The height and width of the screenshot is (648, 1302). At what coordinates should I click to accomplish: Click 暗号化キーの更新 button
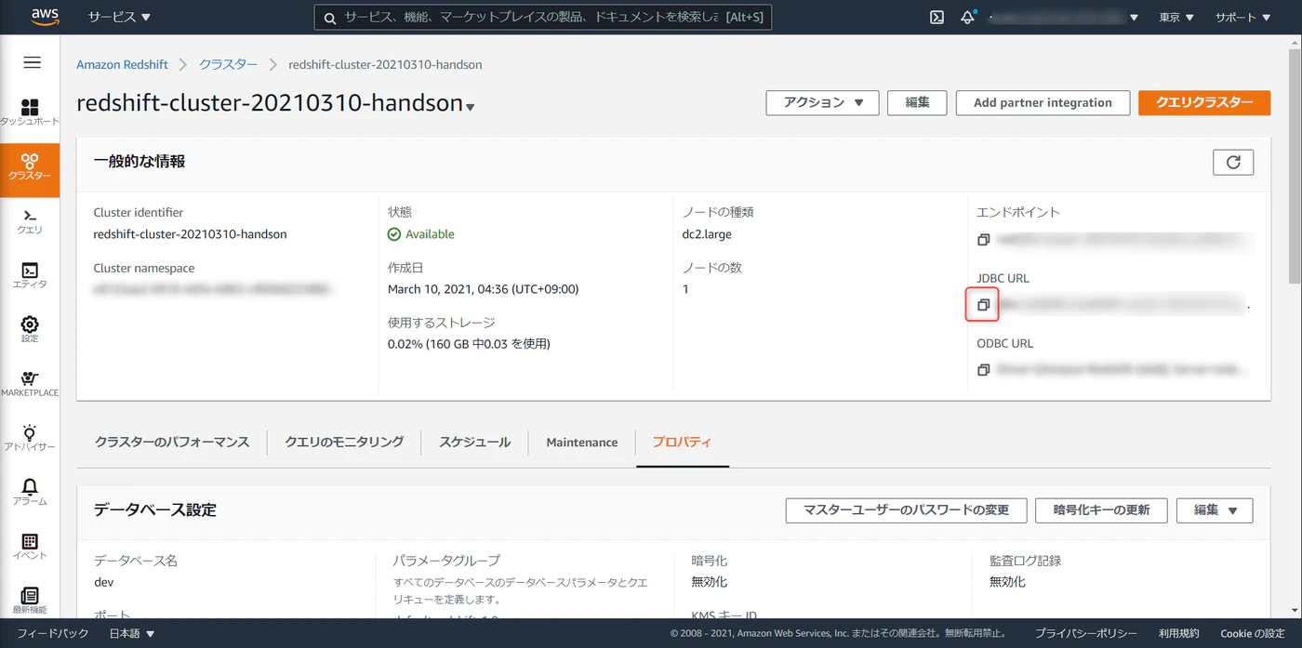1101,510
